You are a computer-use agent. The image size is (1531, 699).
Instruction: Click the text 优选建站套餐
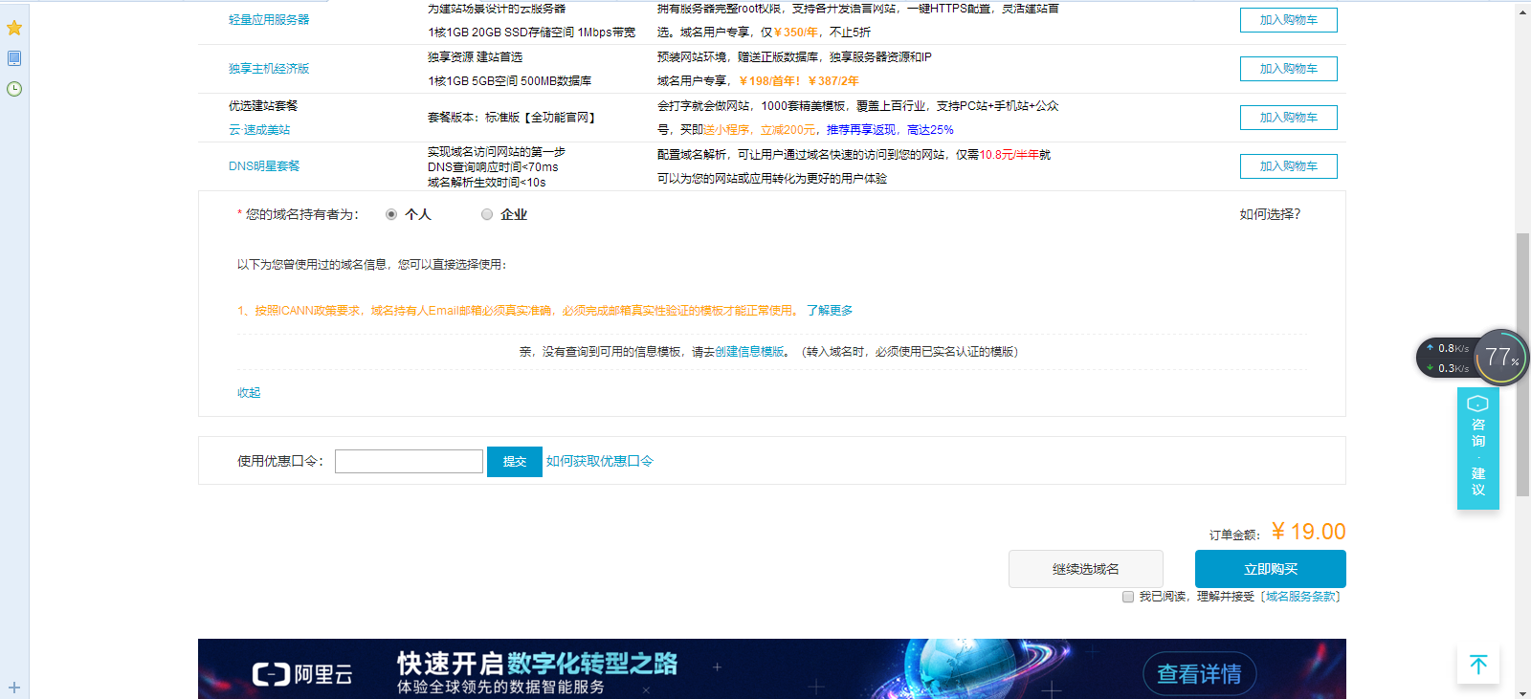click(x=263, y=106)
